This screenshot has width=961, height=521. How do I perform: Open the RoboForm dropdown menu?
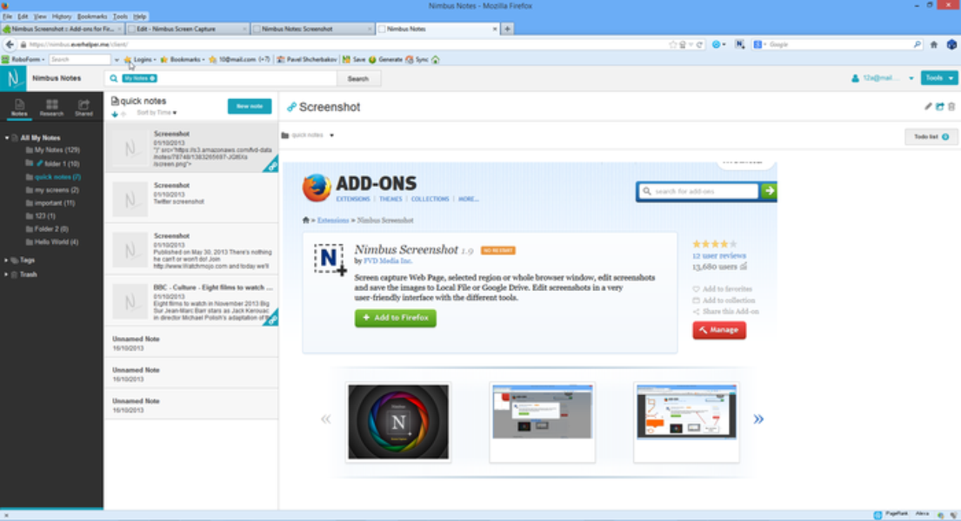pos(23,59)
